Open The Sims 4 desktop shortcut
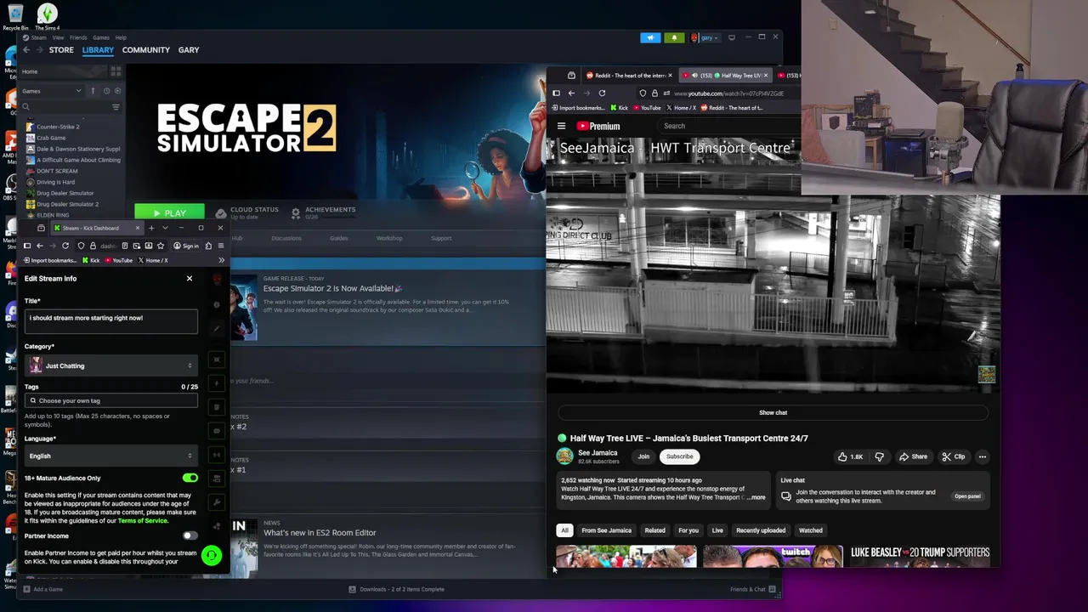 pyautogui.click(x=47, y=17)
